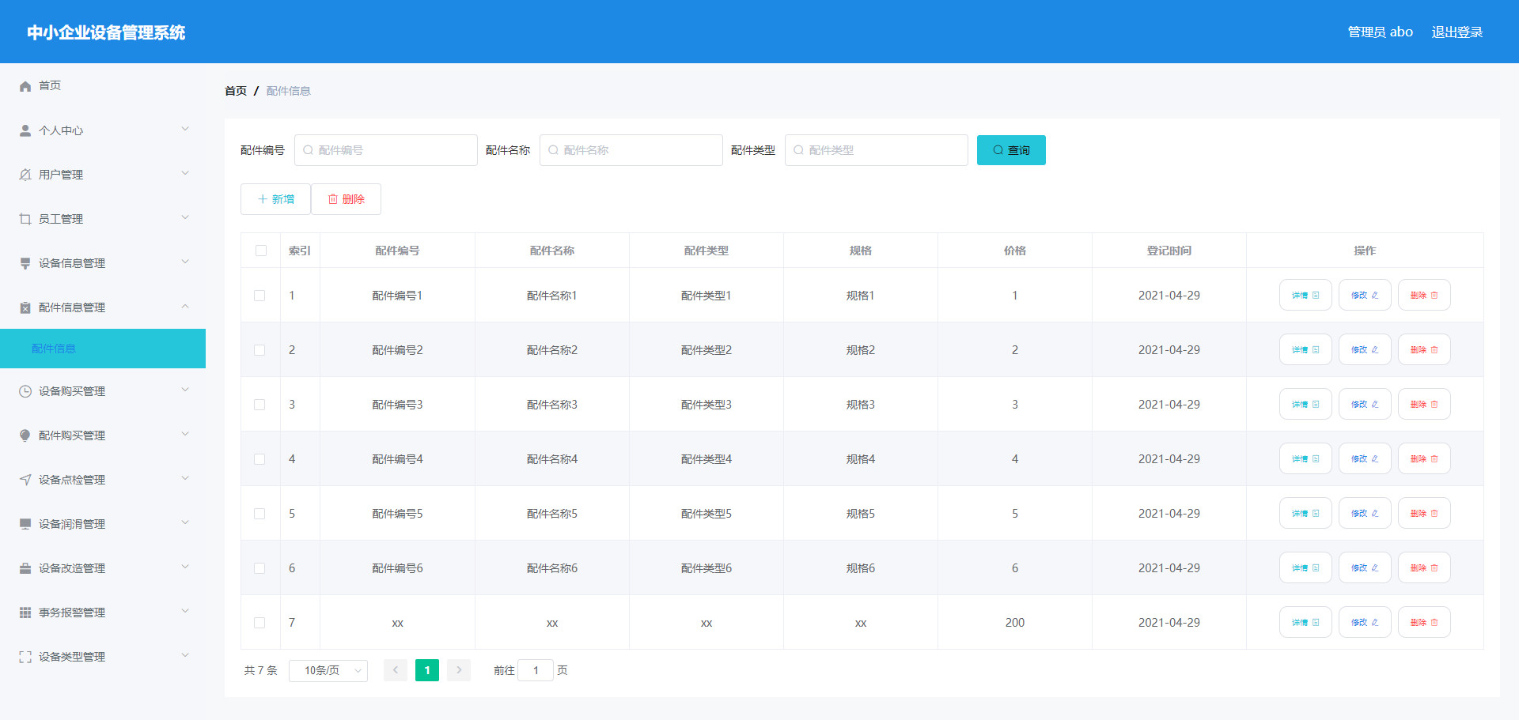Click the 新增 add button

click(275, 199)
